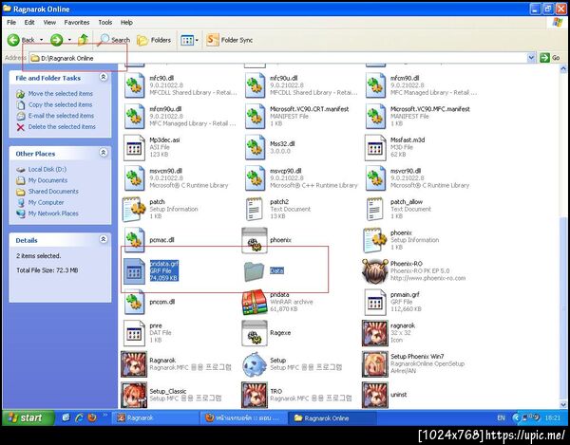Open Back history dropdown arrow
This screenshot has width=570, height=445.
(41, 40)
